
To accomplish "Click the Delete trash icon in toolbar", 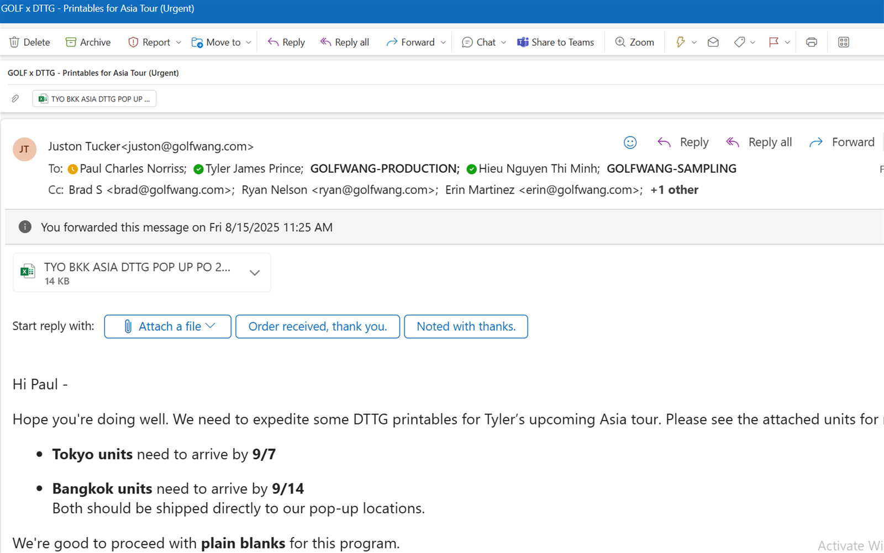I will point(15,42).
